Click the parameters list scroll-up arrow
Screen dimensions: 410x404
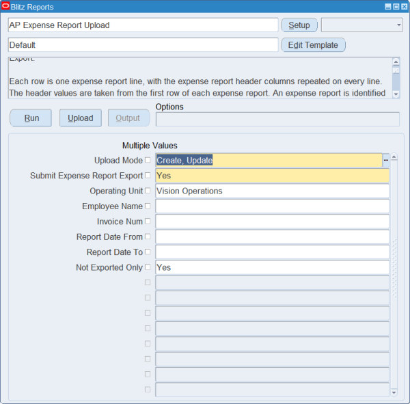394,157
